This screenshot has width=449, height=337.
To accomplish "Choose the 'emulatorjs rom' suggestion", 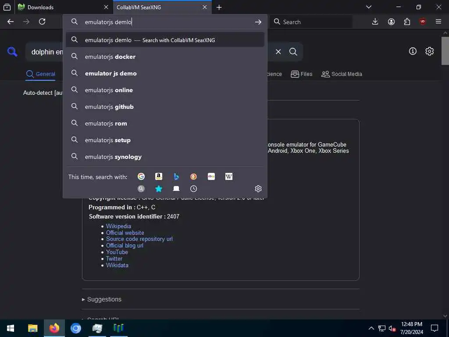I will (x=165, y=123).
